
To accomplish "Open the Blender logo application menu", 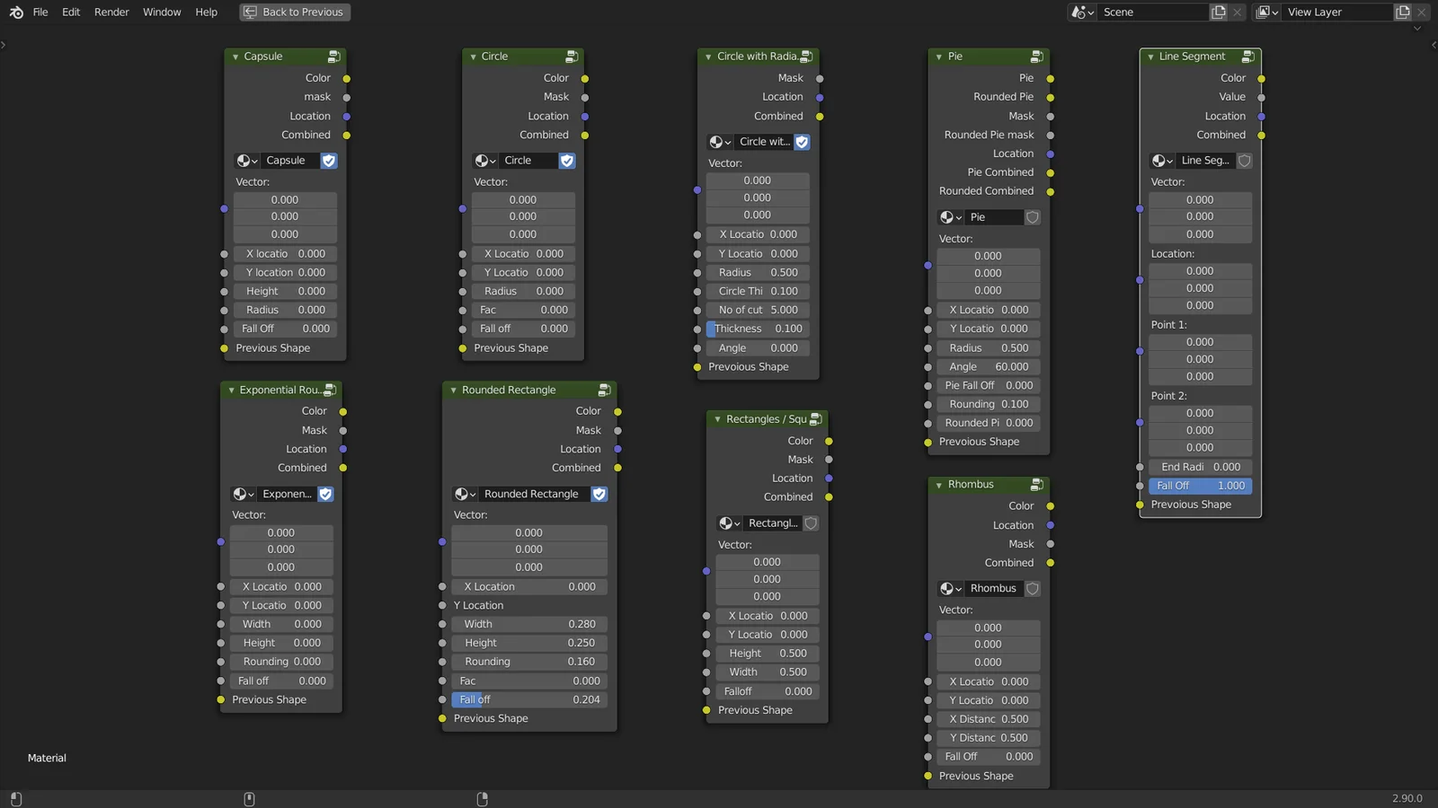I will pos(14,12).
